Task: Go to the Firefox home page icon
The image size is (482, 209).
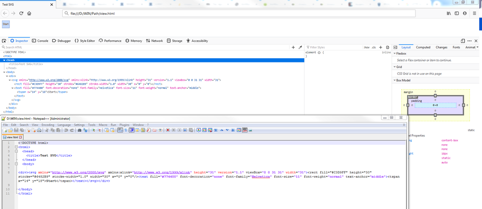Action: pyautogui.click(x=29, y=13)
